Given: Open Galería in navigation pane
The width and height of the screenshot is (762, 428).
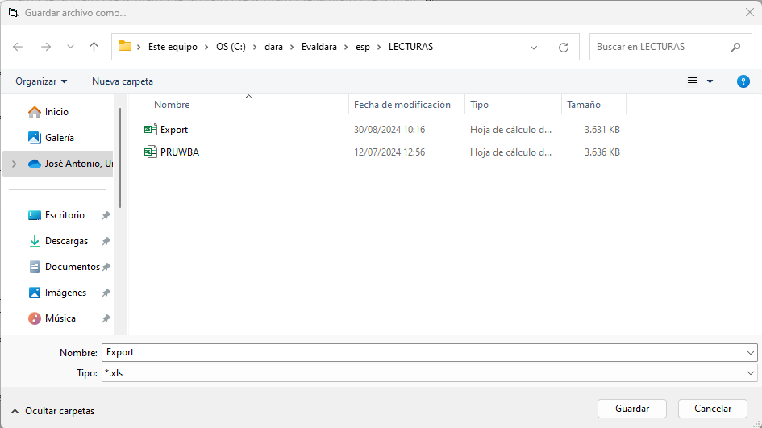Looking at the screenshot, I should [x=58, y=138].
